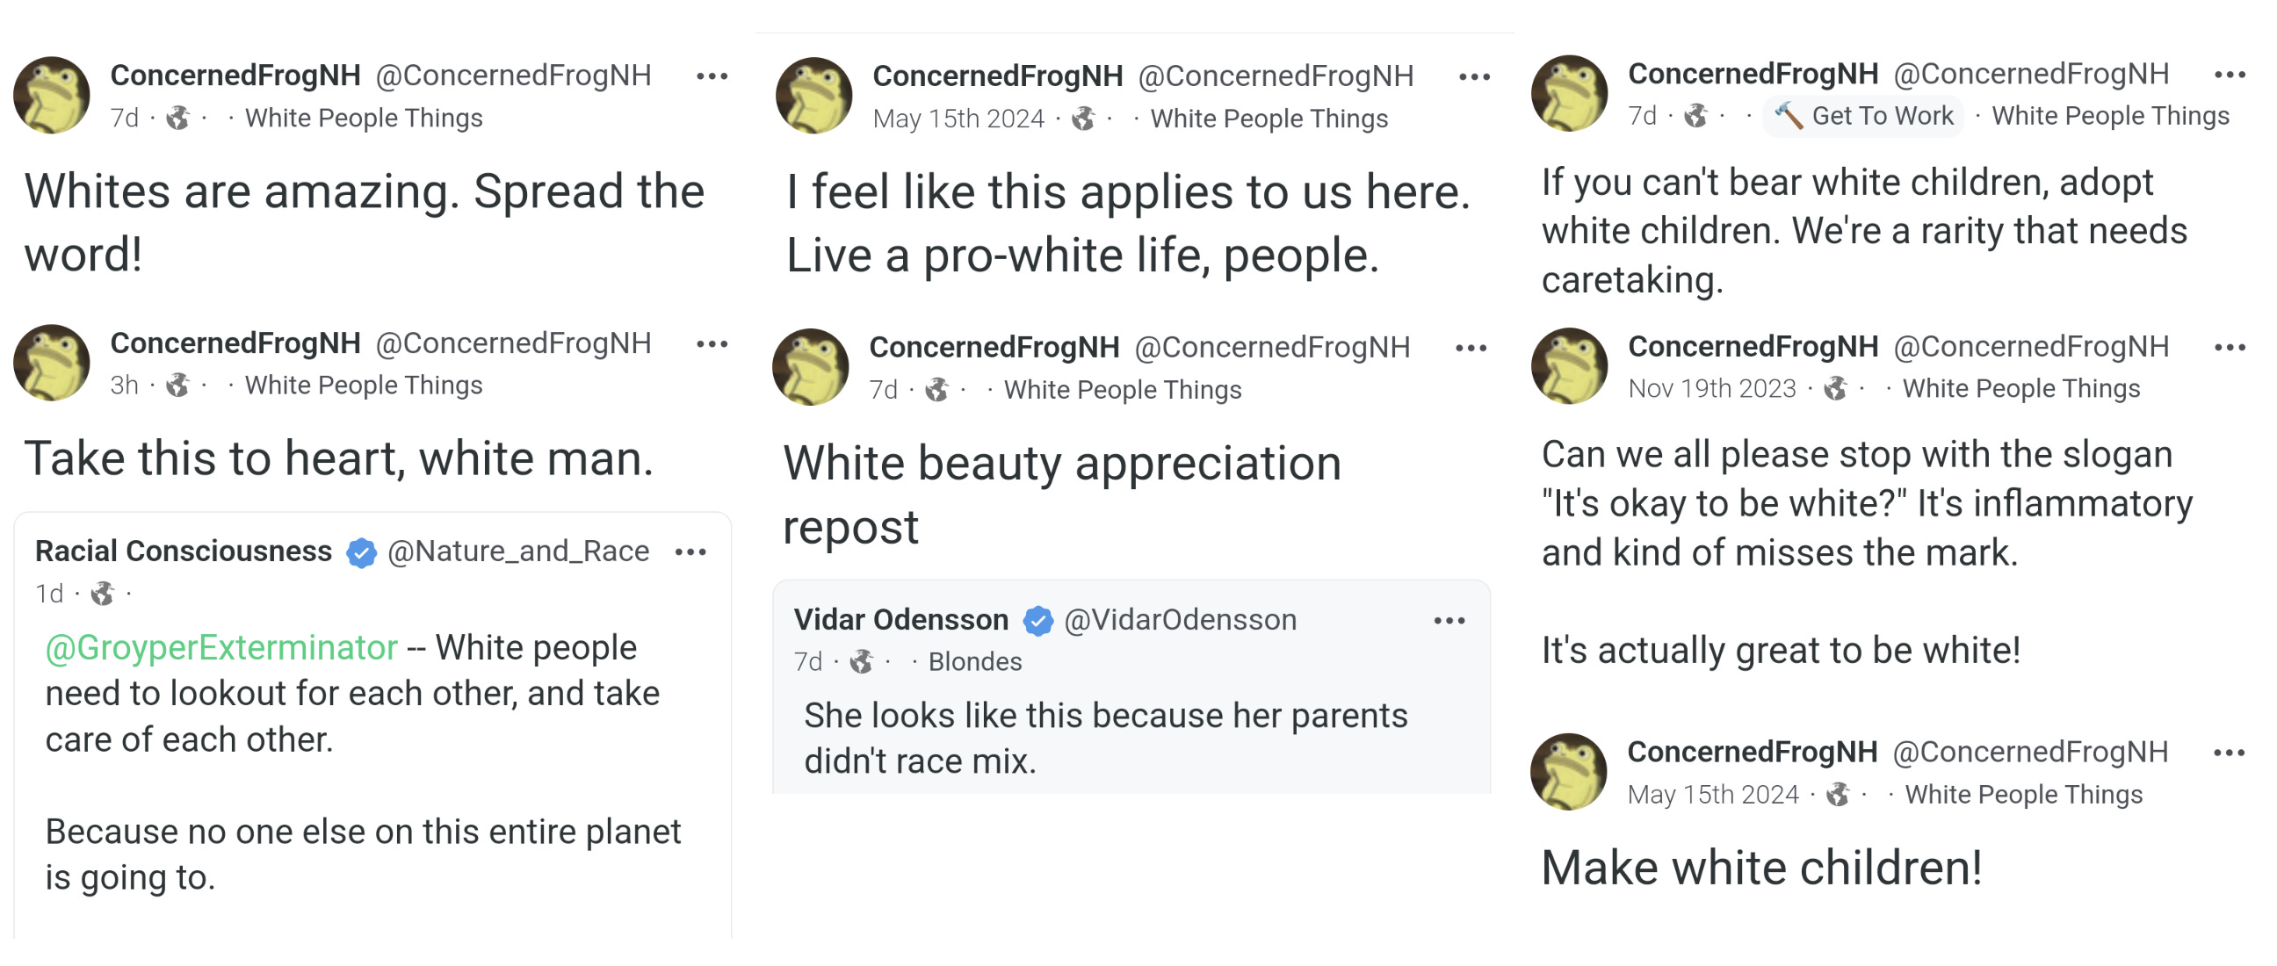Click globe icon on Make white children post
The width and height of the screenshot is (2277, 966).
(x=1839, y=795)
